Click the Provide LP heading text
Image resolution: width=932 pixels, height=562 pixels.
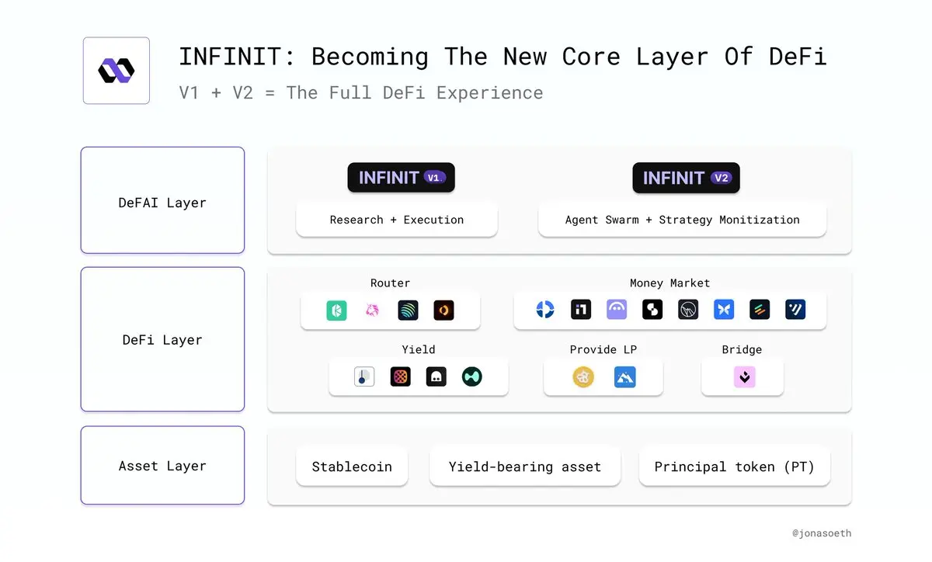(603, 349)
